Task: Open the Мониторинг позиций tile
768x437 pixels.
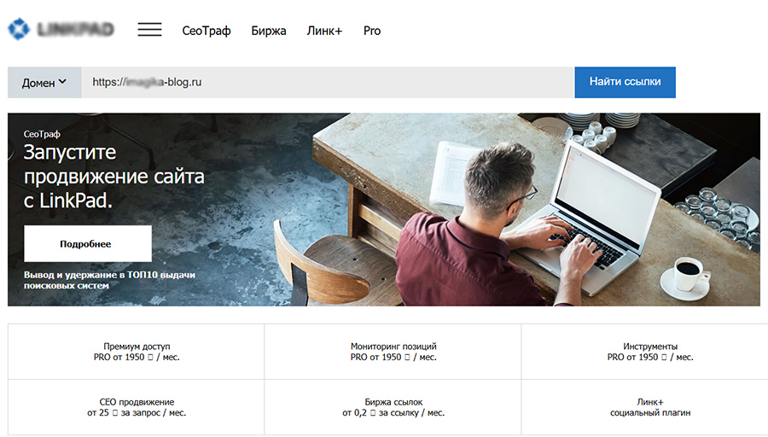Action: tap(393, 352)
